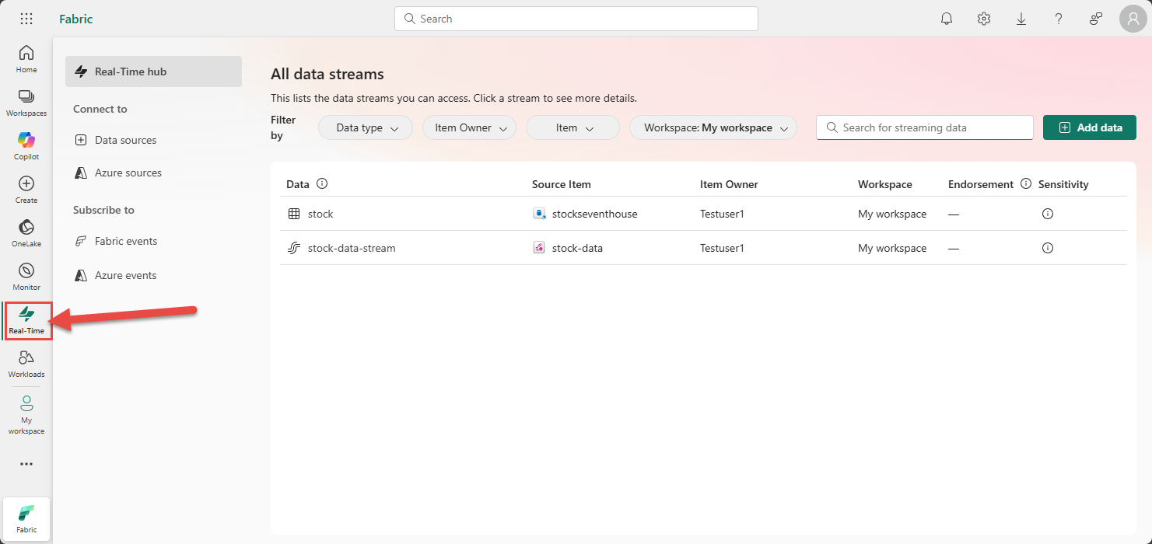Click the stock-data eventstream icon
The image size is (1152, 544).
[x=539, y=248]
